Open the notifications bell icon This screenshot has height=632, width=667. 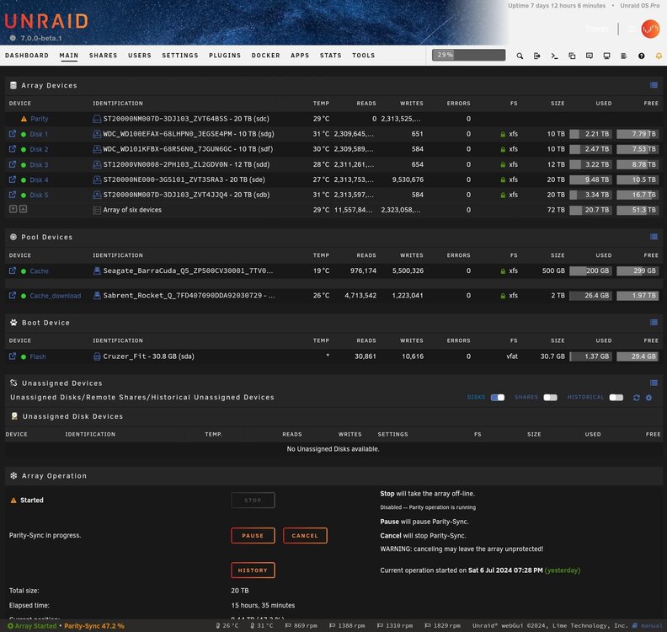coord(659,56)
